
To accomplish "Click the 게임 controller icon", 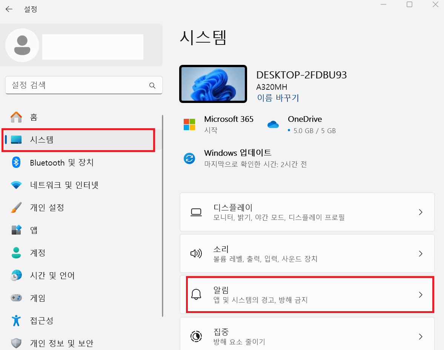I will point(16,298).
